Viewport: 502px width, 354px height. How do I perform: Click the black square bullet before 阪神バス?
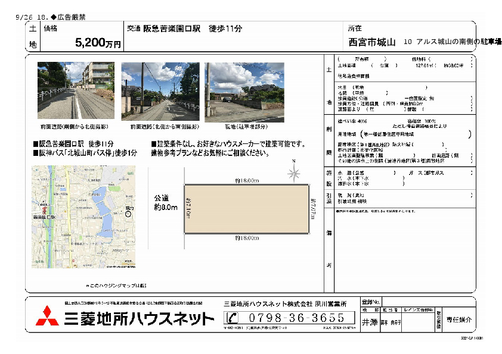[x=35, y=153]
